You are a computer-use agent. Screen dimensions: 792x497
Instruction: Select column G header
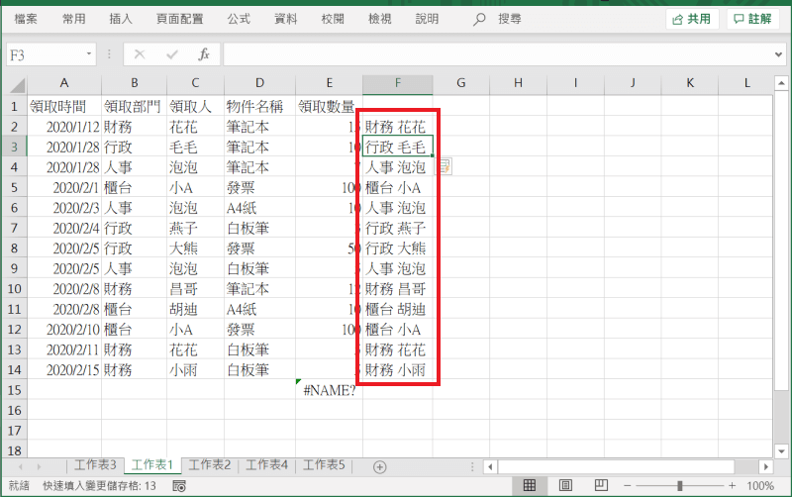pos(461,83)
